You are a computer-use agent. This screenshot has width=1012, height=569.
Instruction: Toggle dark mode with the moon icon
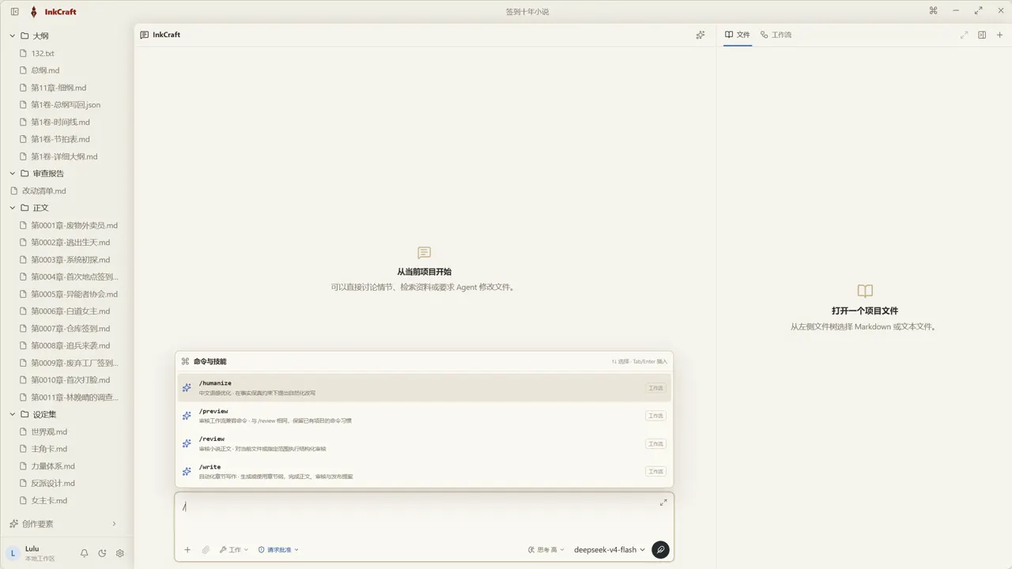(102, 553)
